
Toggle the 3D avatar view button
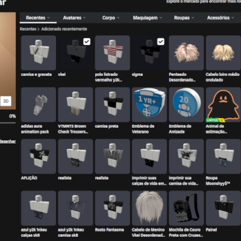tap(5, 101)
